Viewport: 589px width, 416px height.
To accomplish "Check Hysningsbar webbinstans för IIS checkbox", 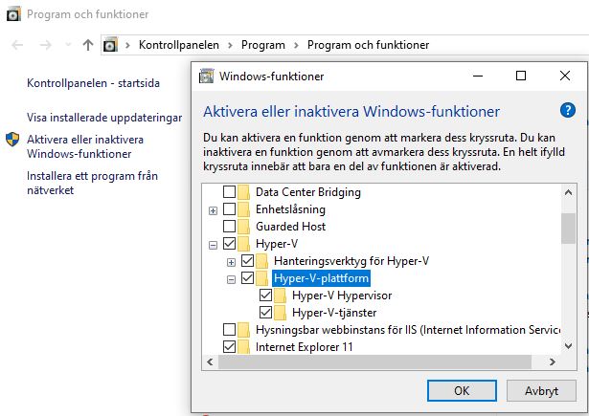I will (x=229, y=330).
